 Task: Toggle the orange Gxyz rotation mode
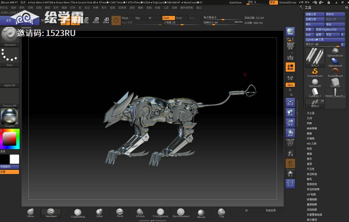point(290,85)
